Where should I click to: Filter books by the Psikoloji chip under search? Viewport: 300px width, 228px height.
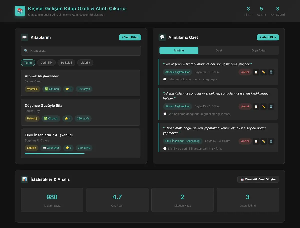(x=66, y=63)
